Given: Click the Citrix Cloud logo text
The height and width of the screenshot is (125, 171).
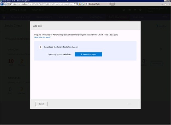Looking at the screenshot, I should (x=18, y=10).
